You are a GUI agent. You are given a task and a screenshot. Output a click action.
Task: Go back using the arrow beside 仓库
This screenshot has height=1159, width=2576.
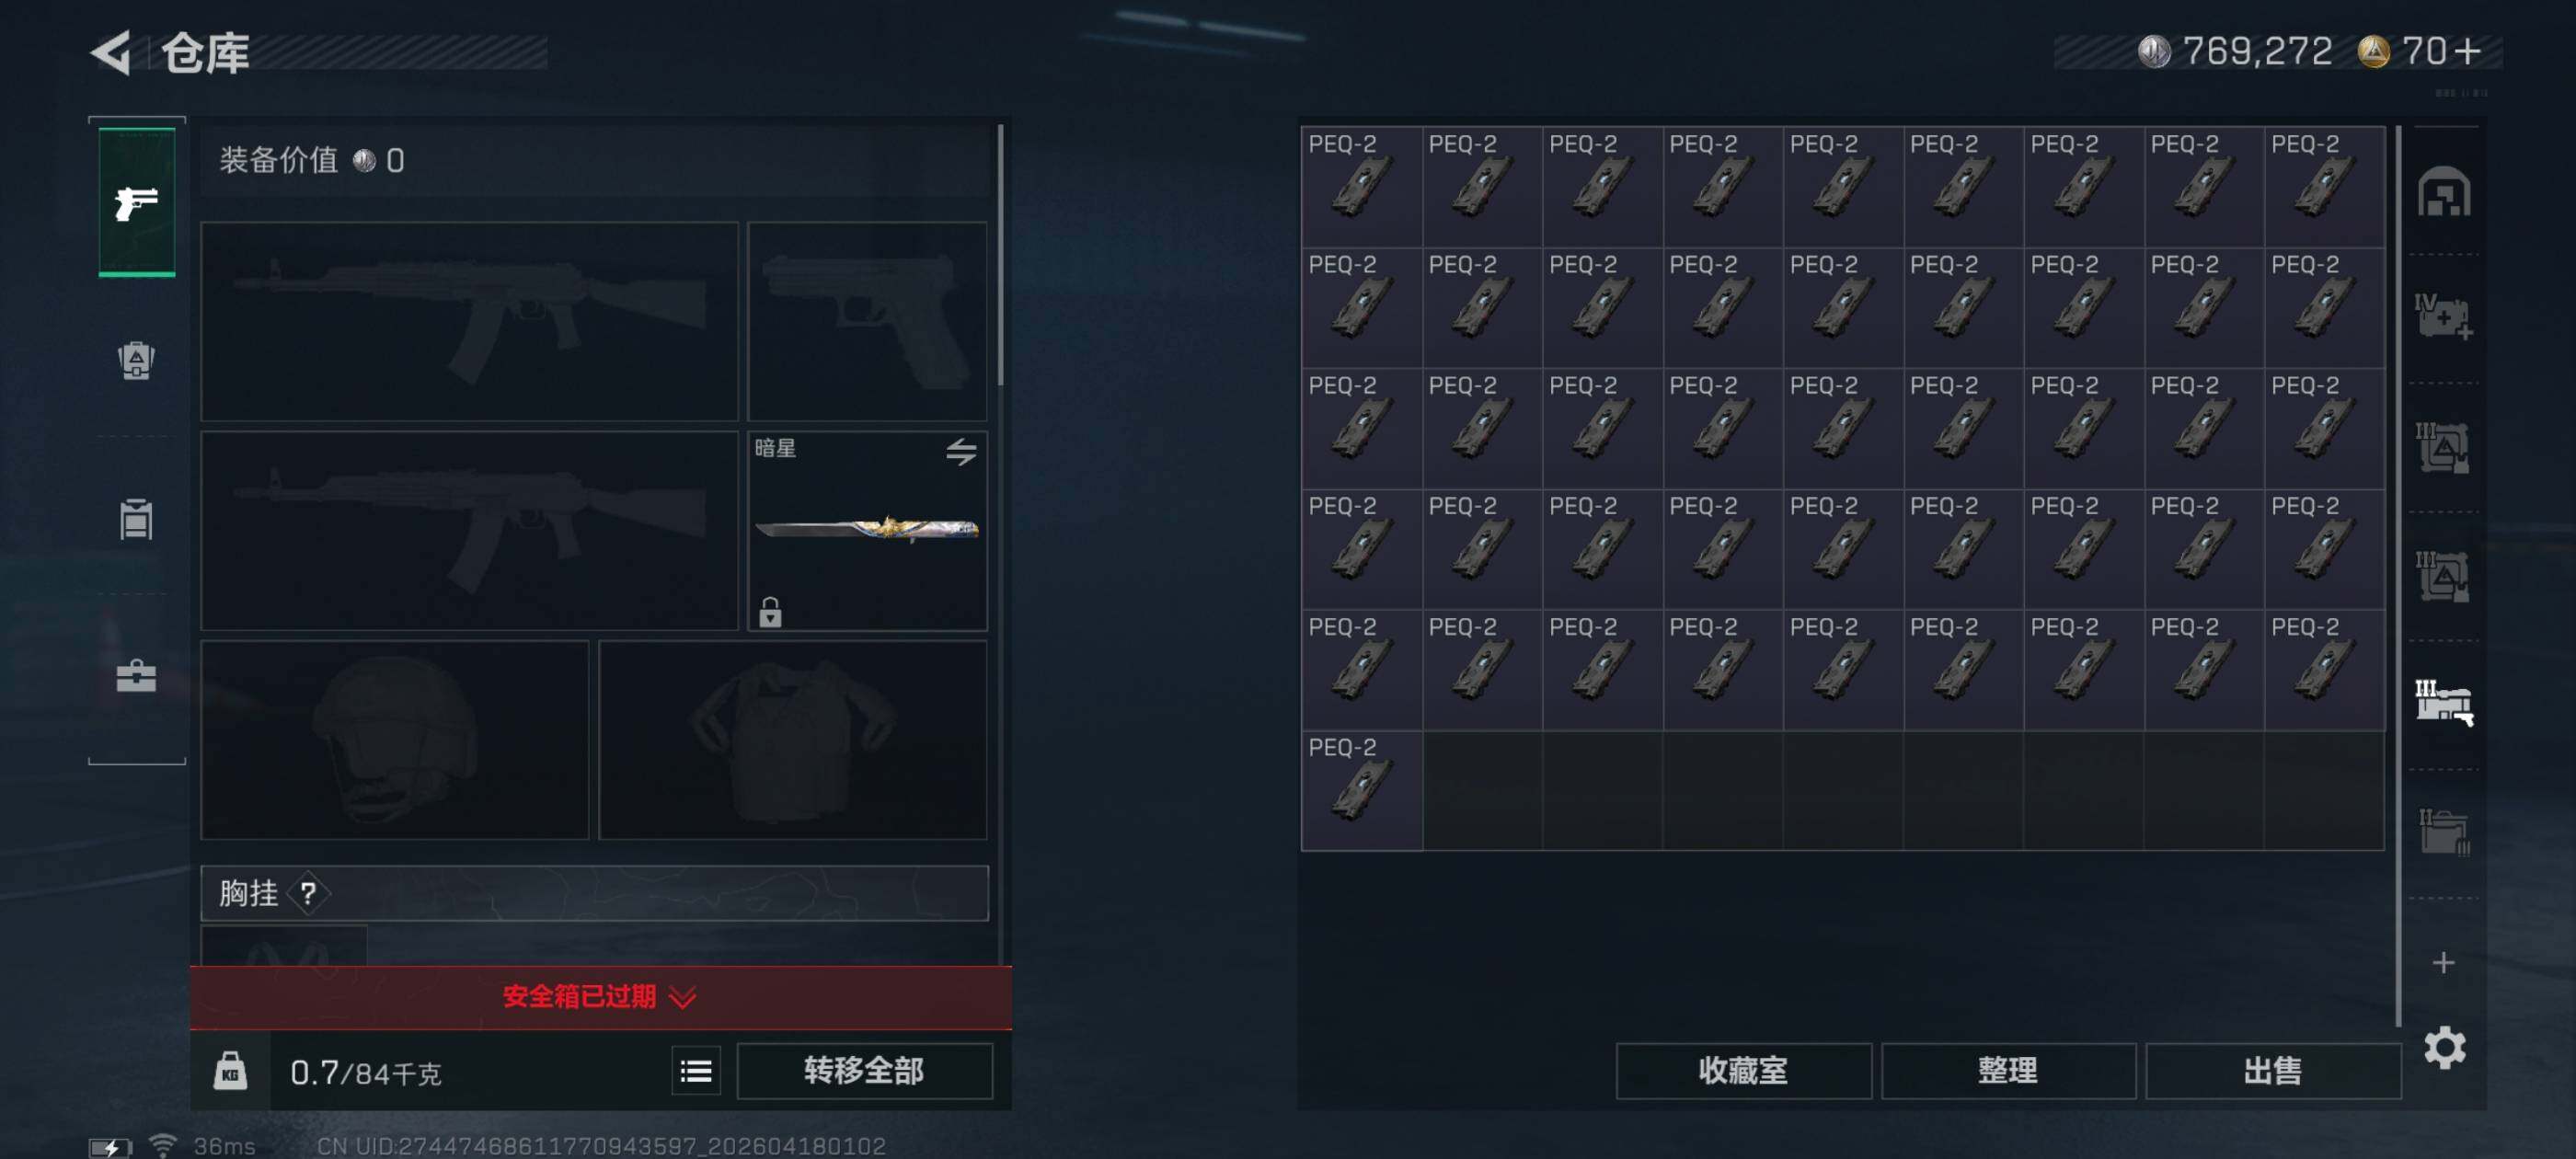pyautogui.click(x=112, y=53)
